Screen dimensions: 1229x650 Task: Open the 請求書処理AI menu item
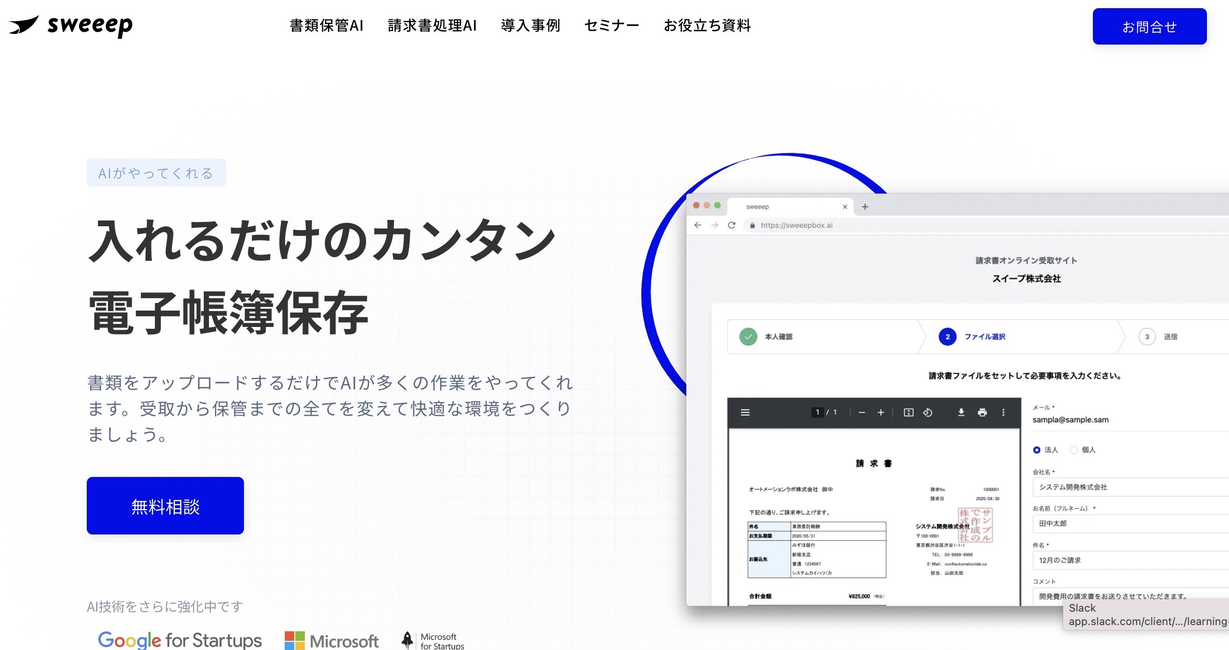click(432, 25)
